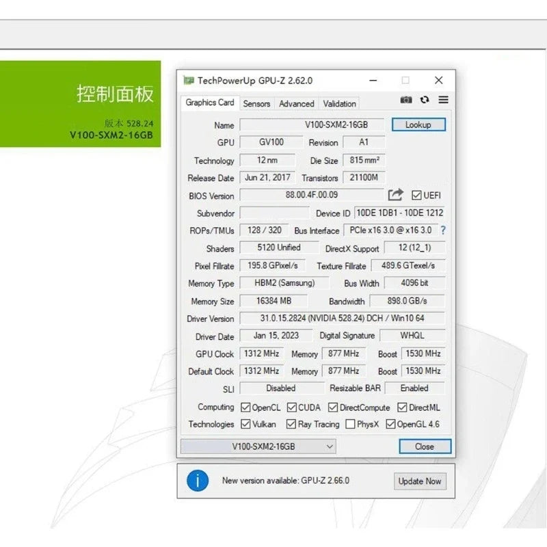The height and width of the screenshot is (547, 547).
Task: Click the BIOS export share icon
Action: coord(396,195)
